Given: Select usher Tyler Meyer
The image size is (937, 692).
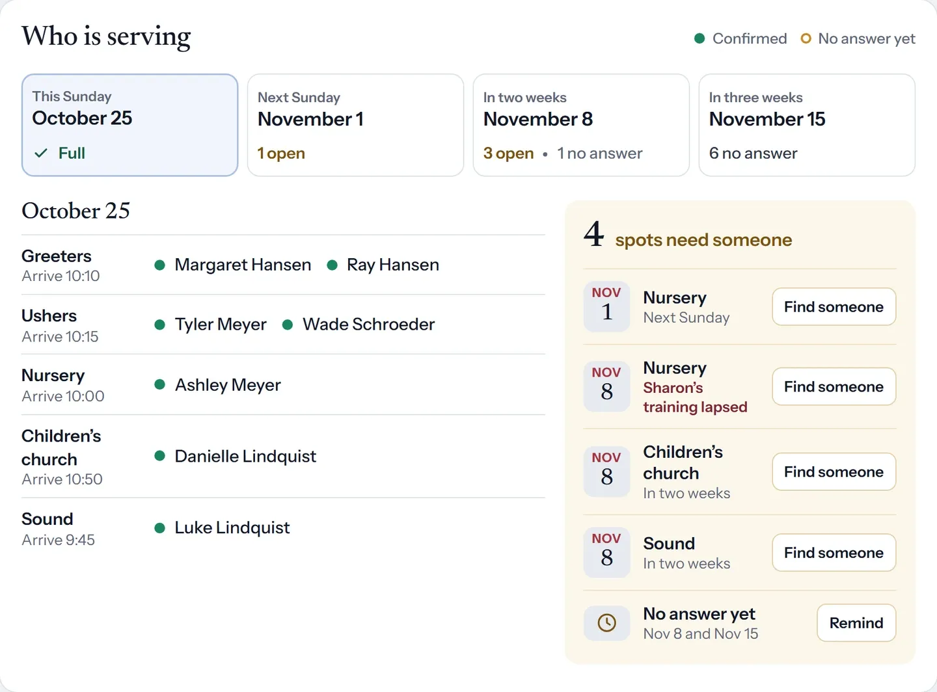Looking at the screenshot, I should [221, 325].
